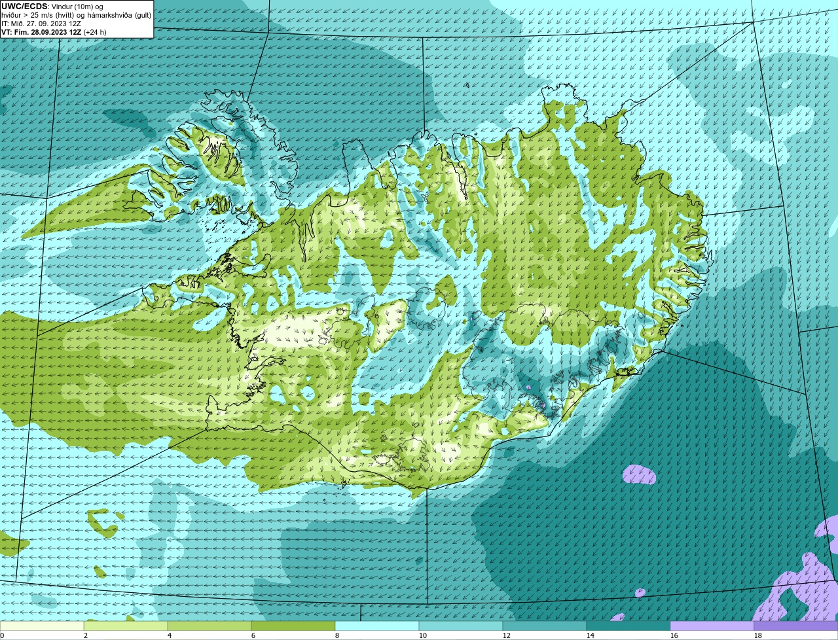Click the '16' label on the color scale

[674, 635]
